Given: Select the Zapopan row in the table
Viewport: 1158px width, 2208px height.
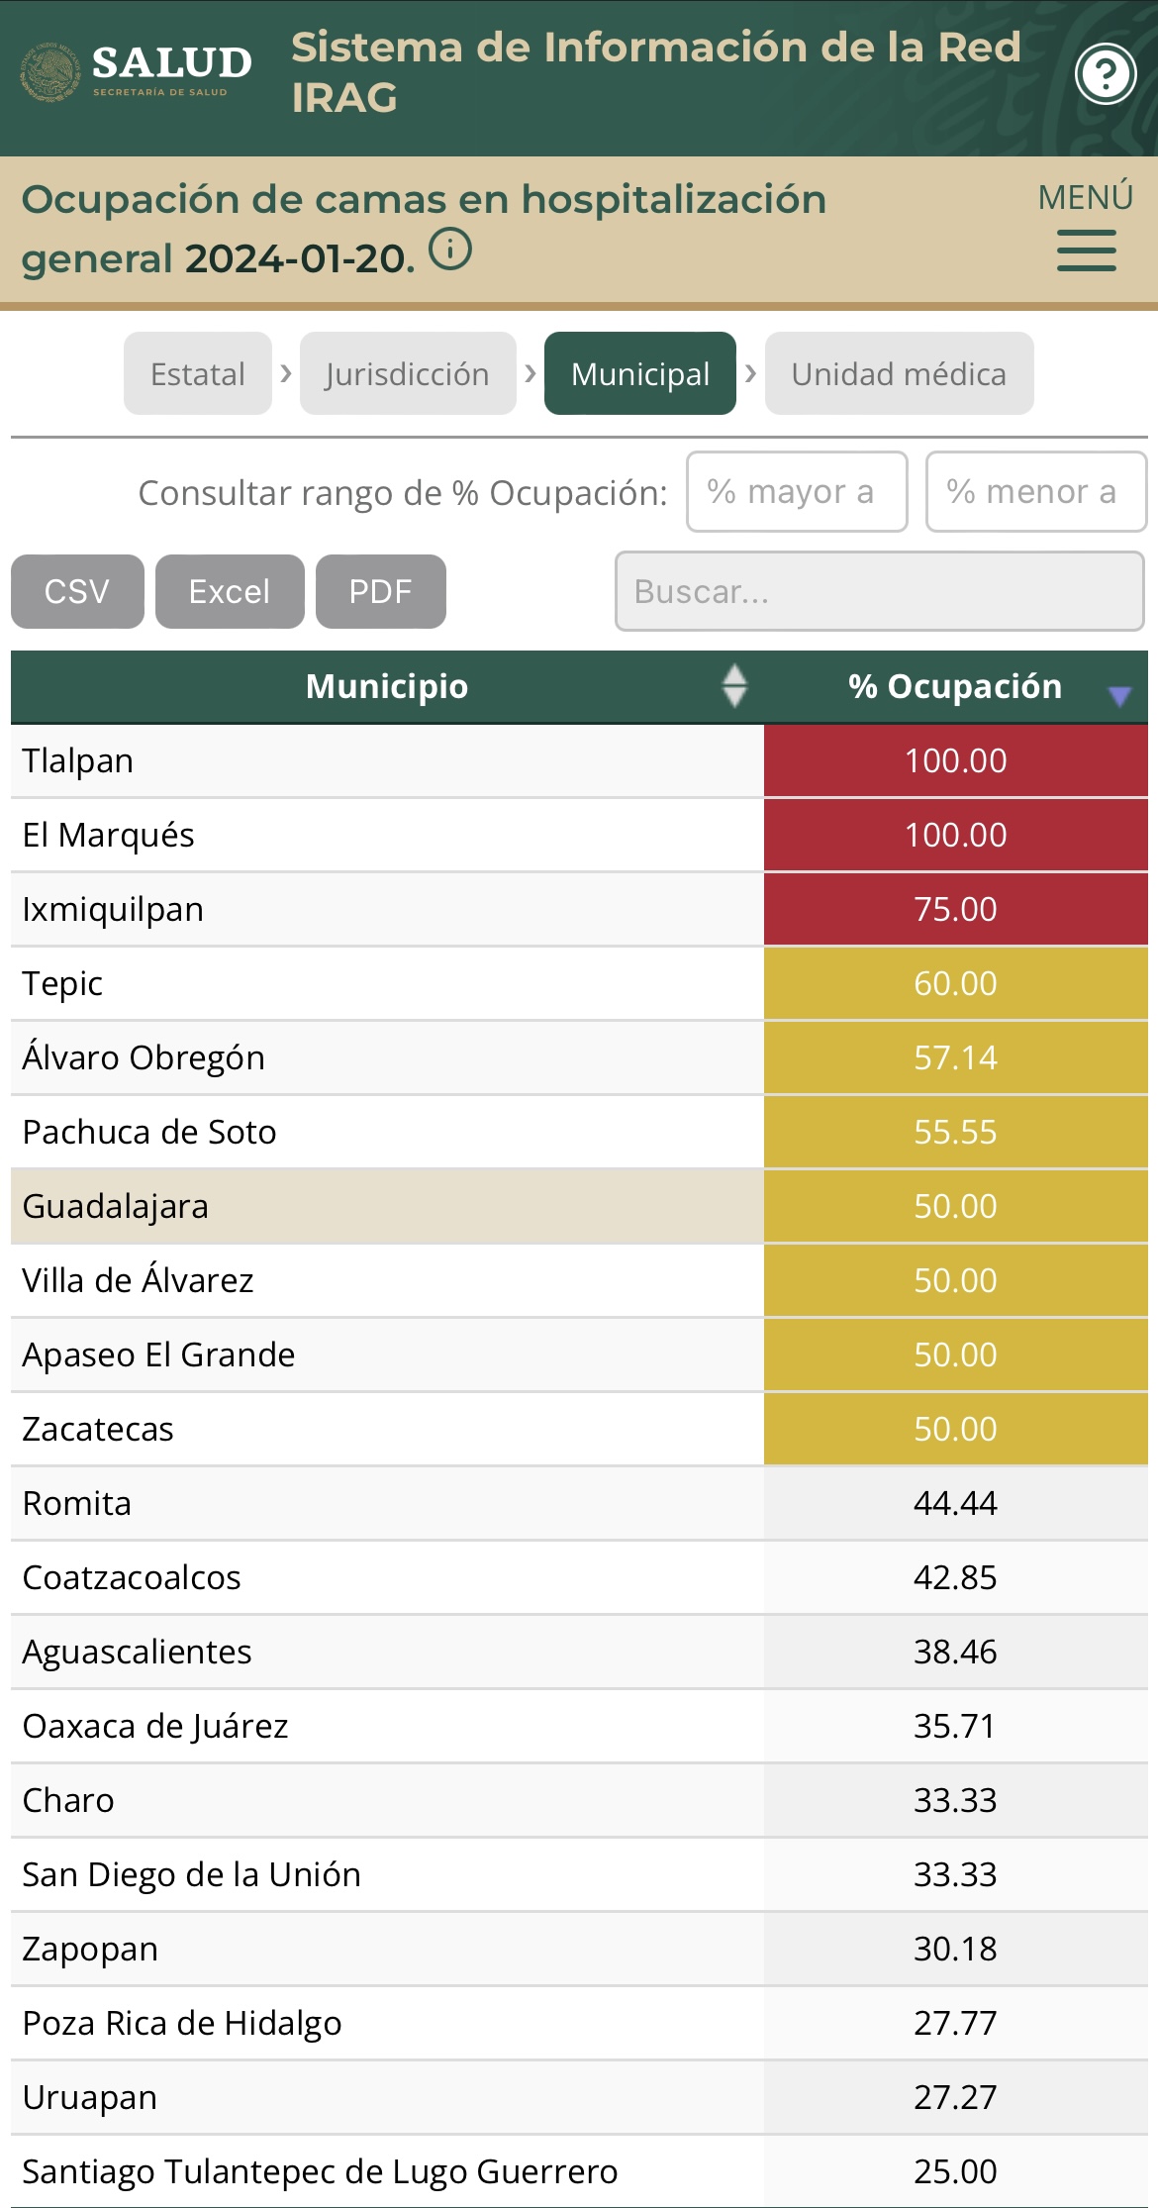Looking at the screenshot, I should click(386, 1949).
